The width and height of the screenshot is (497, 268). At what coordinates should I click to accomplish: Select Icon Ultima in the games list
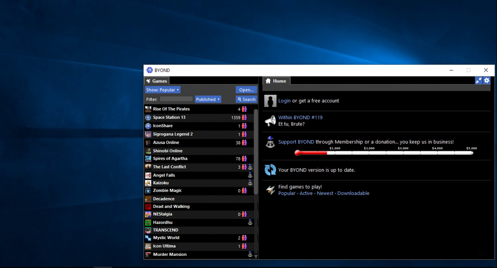164,246
